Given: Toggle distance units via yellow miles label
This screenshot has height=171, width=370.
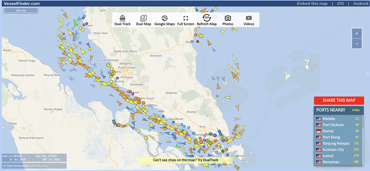Looking at the screenshot, I should click(x=355, y=110).
